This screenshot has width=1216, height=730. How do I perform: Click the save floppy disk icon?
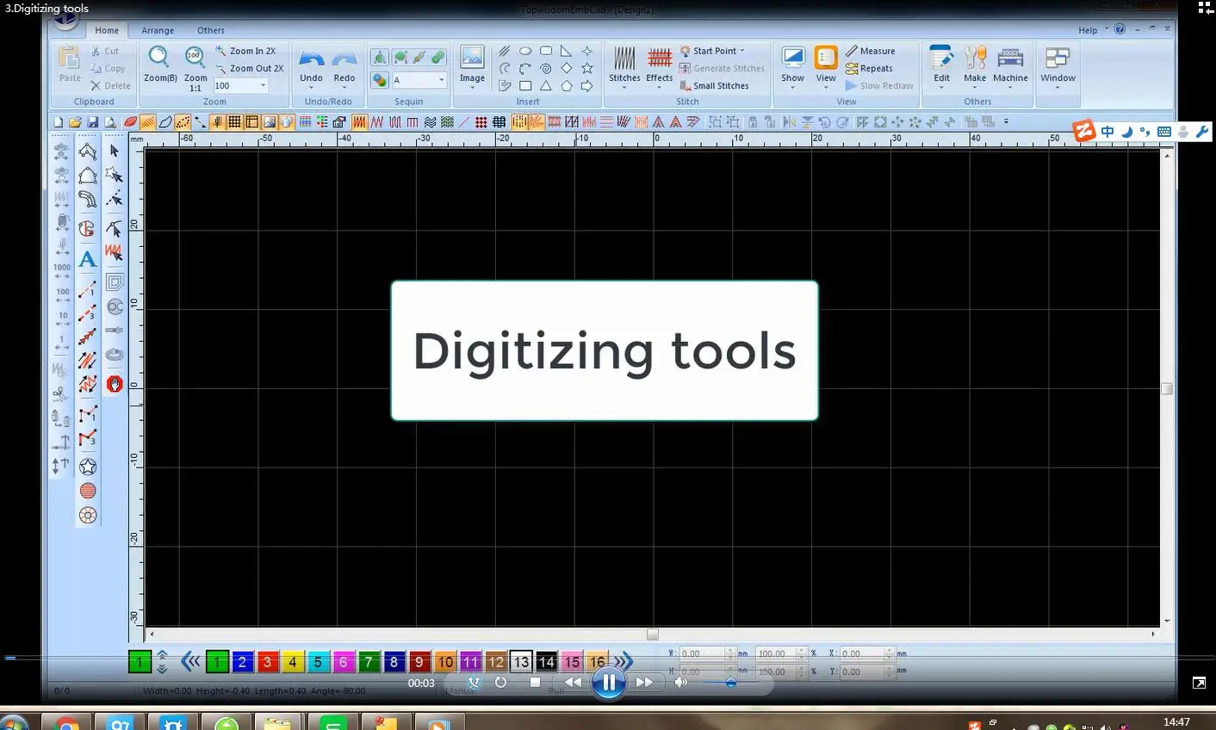[94, 122]
